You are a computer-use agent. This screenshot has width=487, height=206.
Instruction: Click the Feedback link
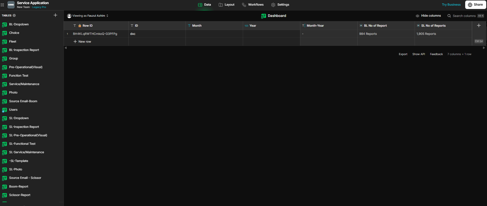pos(436,54)
